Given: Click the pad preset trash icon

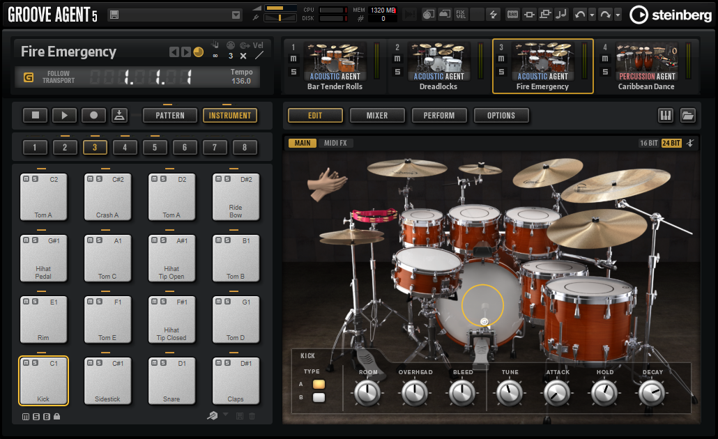Looking at the screenshot, I should pyautogui.click(x=252, y=416).
